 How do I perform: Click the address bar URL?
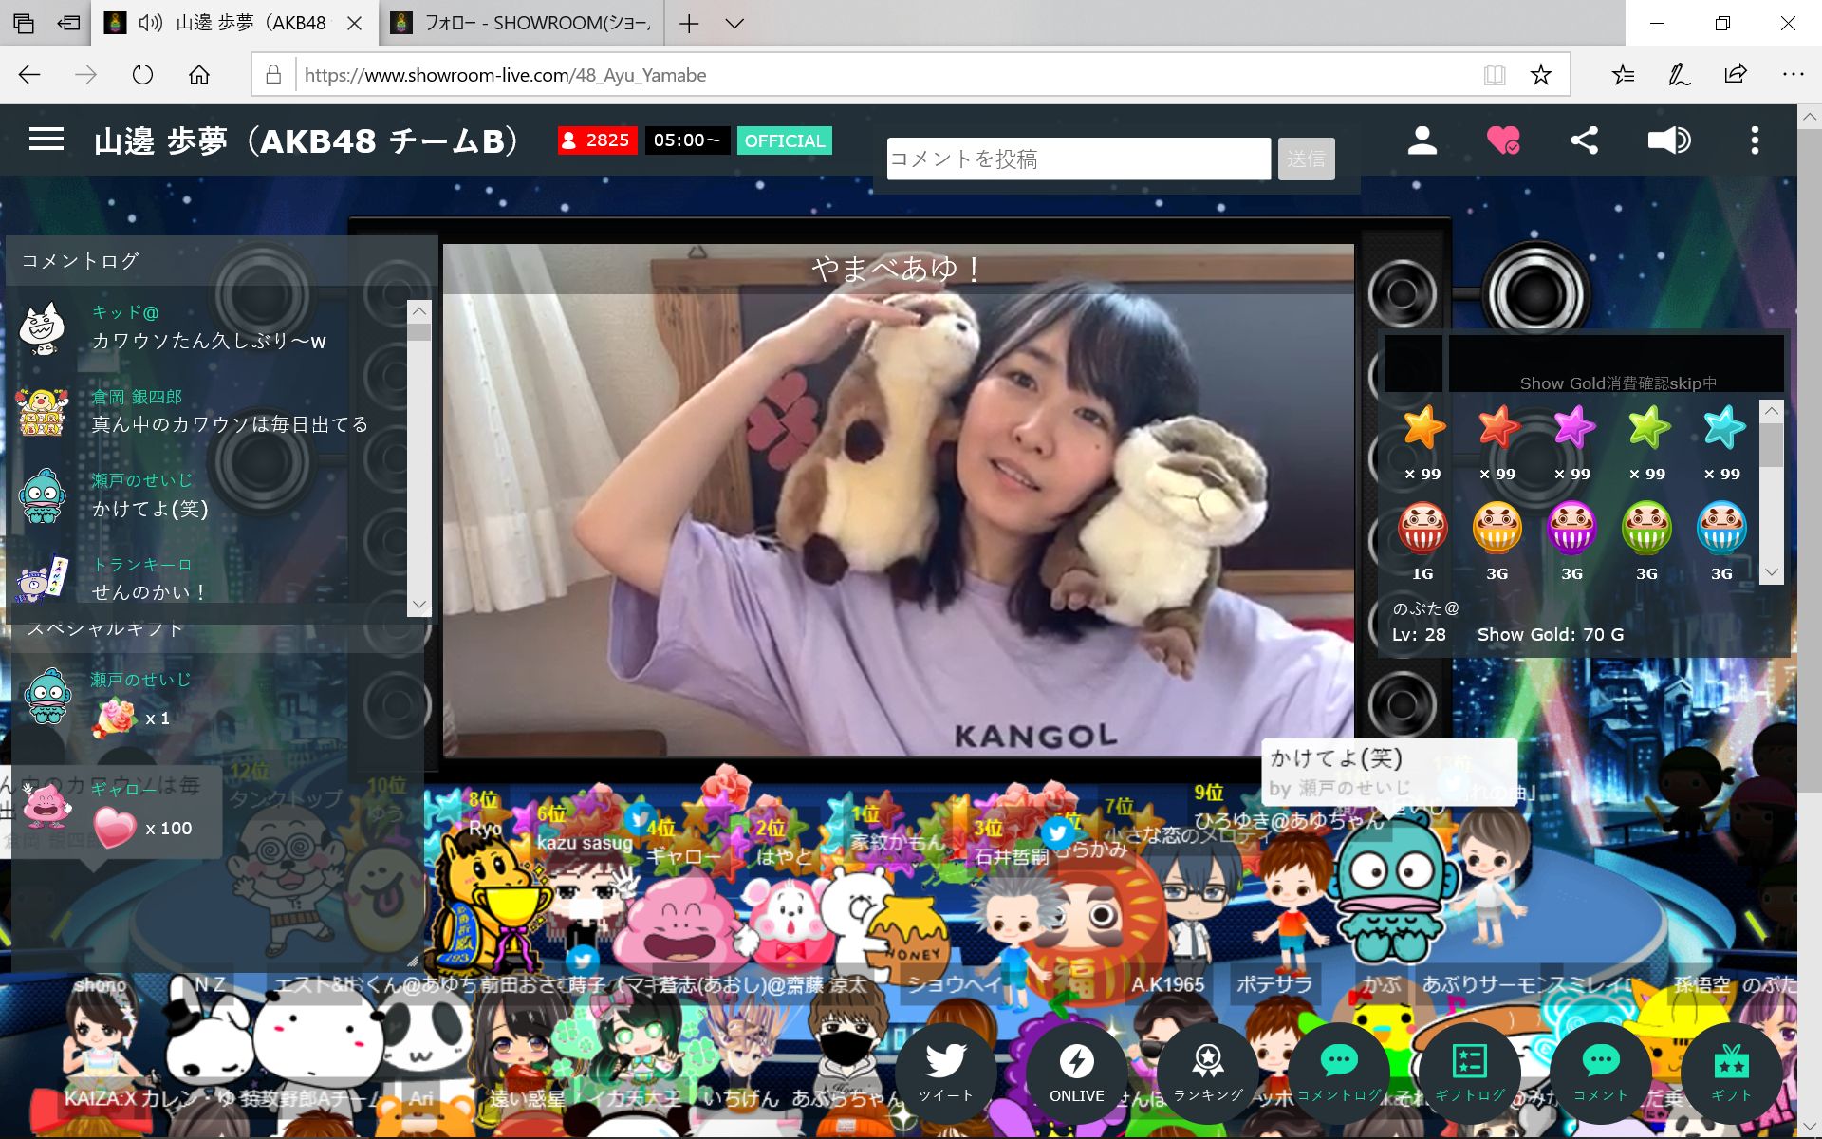505,75
